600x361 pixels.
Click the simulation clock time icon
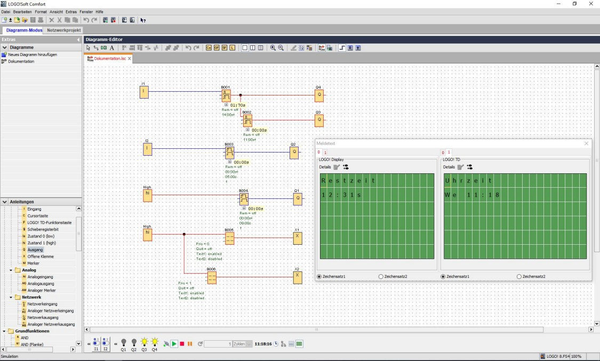276,344
